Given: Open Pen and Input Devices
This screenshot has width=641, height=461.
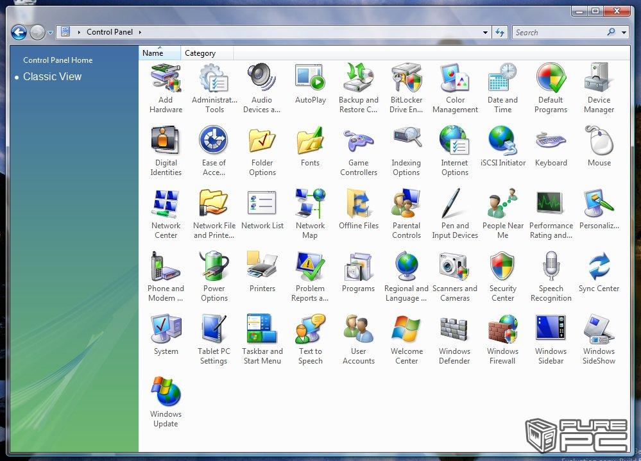Looking at the screenshot, I should [454, 214].
